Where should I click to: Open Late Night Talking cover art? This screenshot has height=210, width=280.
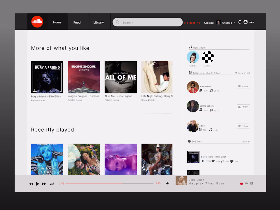(157, 77)
